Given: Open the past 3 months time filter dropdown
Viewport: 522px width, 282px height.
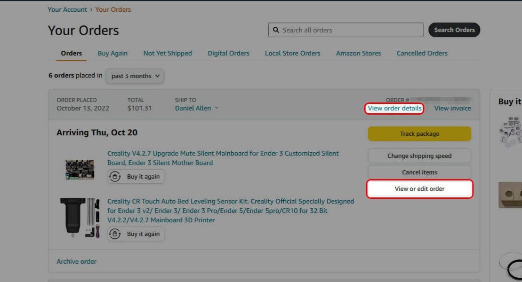Looking at the screenshot, I should point(135,76).
